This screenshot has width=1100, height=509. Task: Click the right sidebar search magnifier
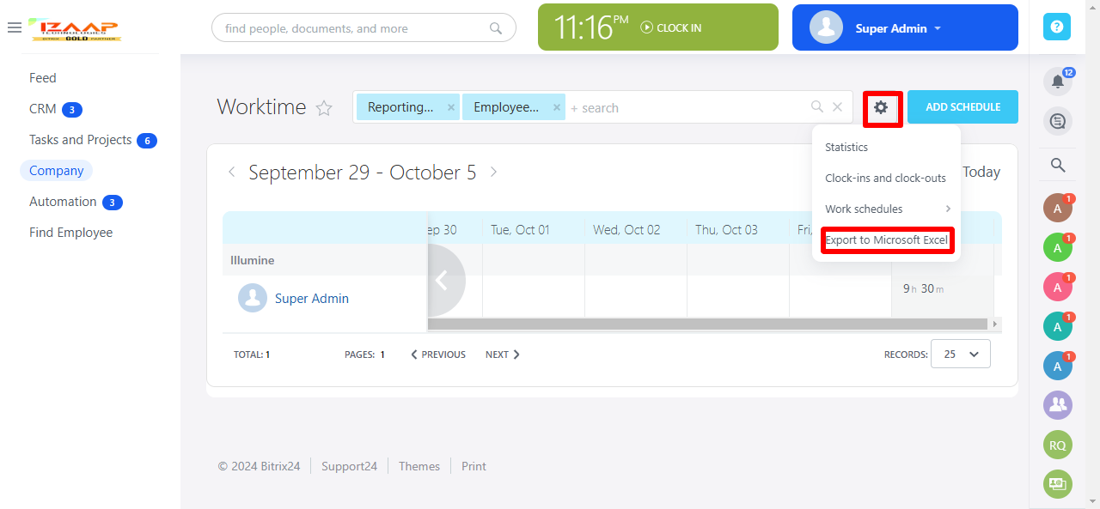point(1058,165)
